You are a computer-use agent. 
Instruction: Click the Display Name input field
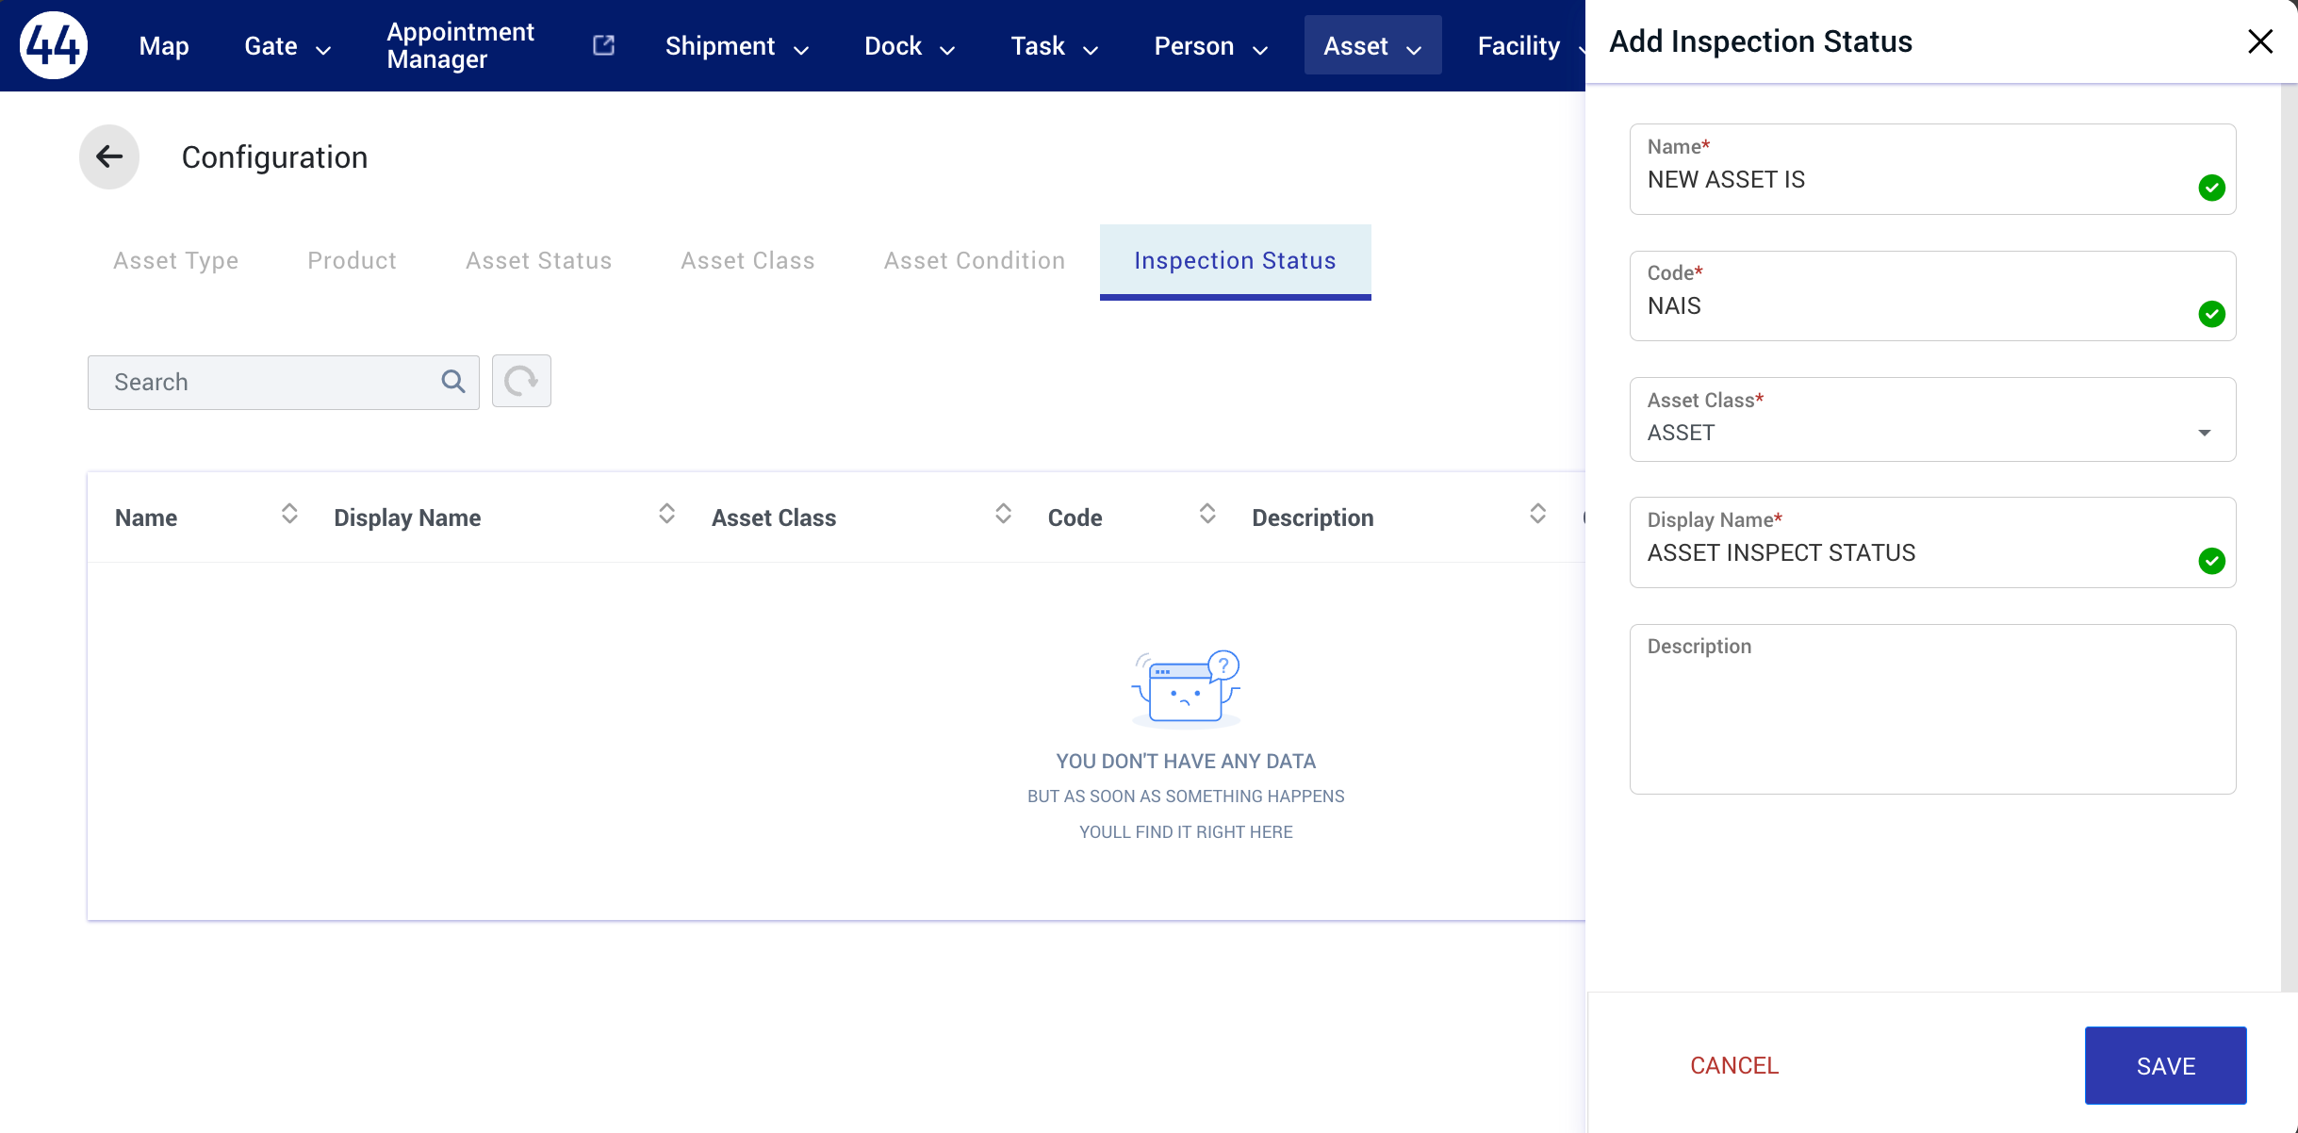tap(1932, 543)
